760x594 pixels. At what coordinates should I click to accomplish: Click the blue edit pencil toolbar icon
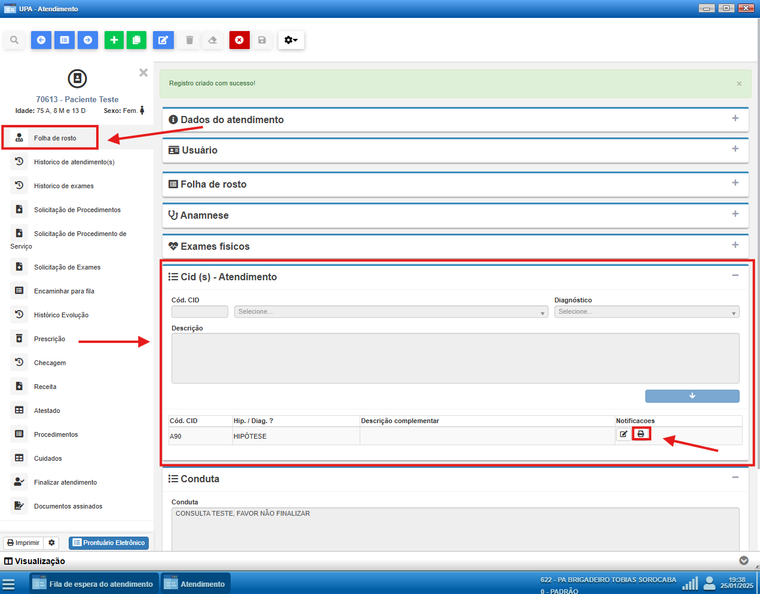click(x=163, y=40)
